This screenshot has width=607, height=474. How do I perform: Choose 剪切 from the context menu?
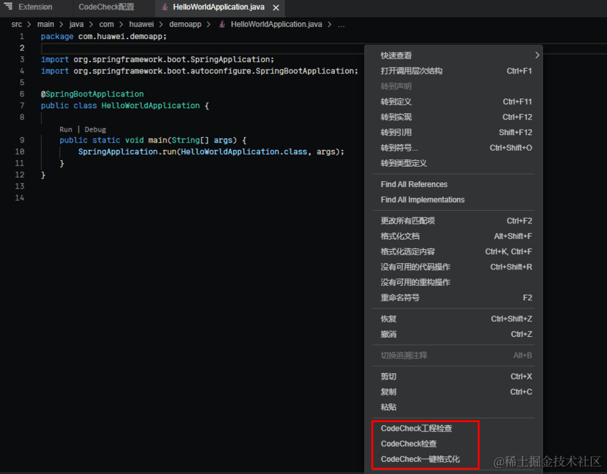click(x=453, y=376)
